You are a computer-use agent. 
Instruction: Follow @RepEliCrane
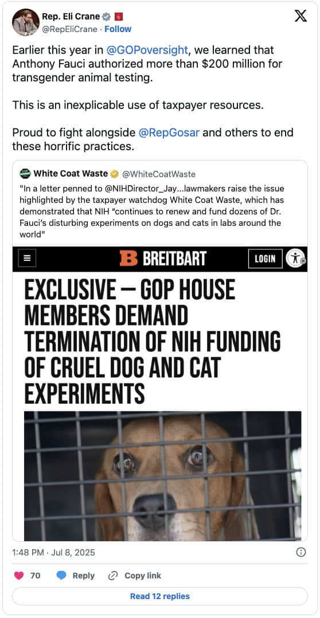coord(118,29)
